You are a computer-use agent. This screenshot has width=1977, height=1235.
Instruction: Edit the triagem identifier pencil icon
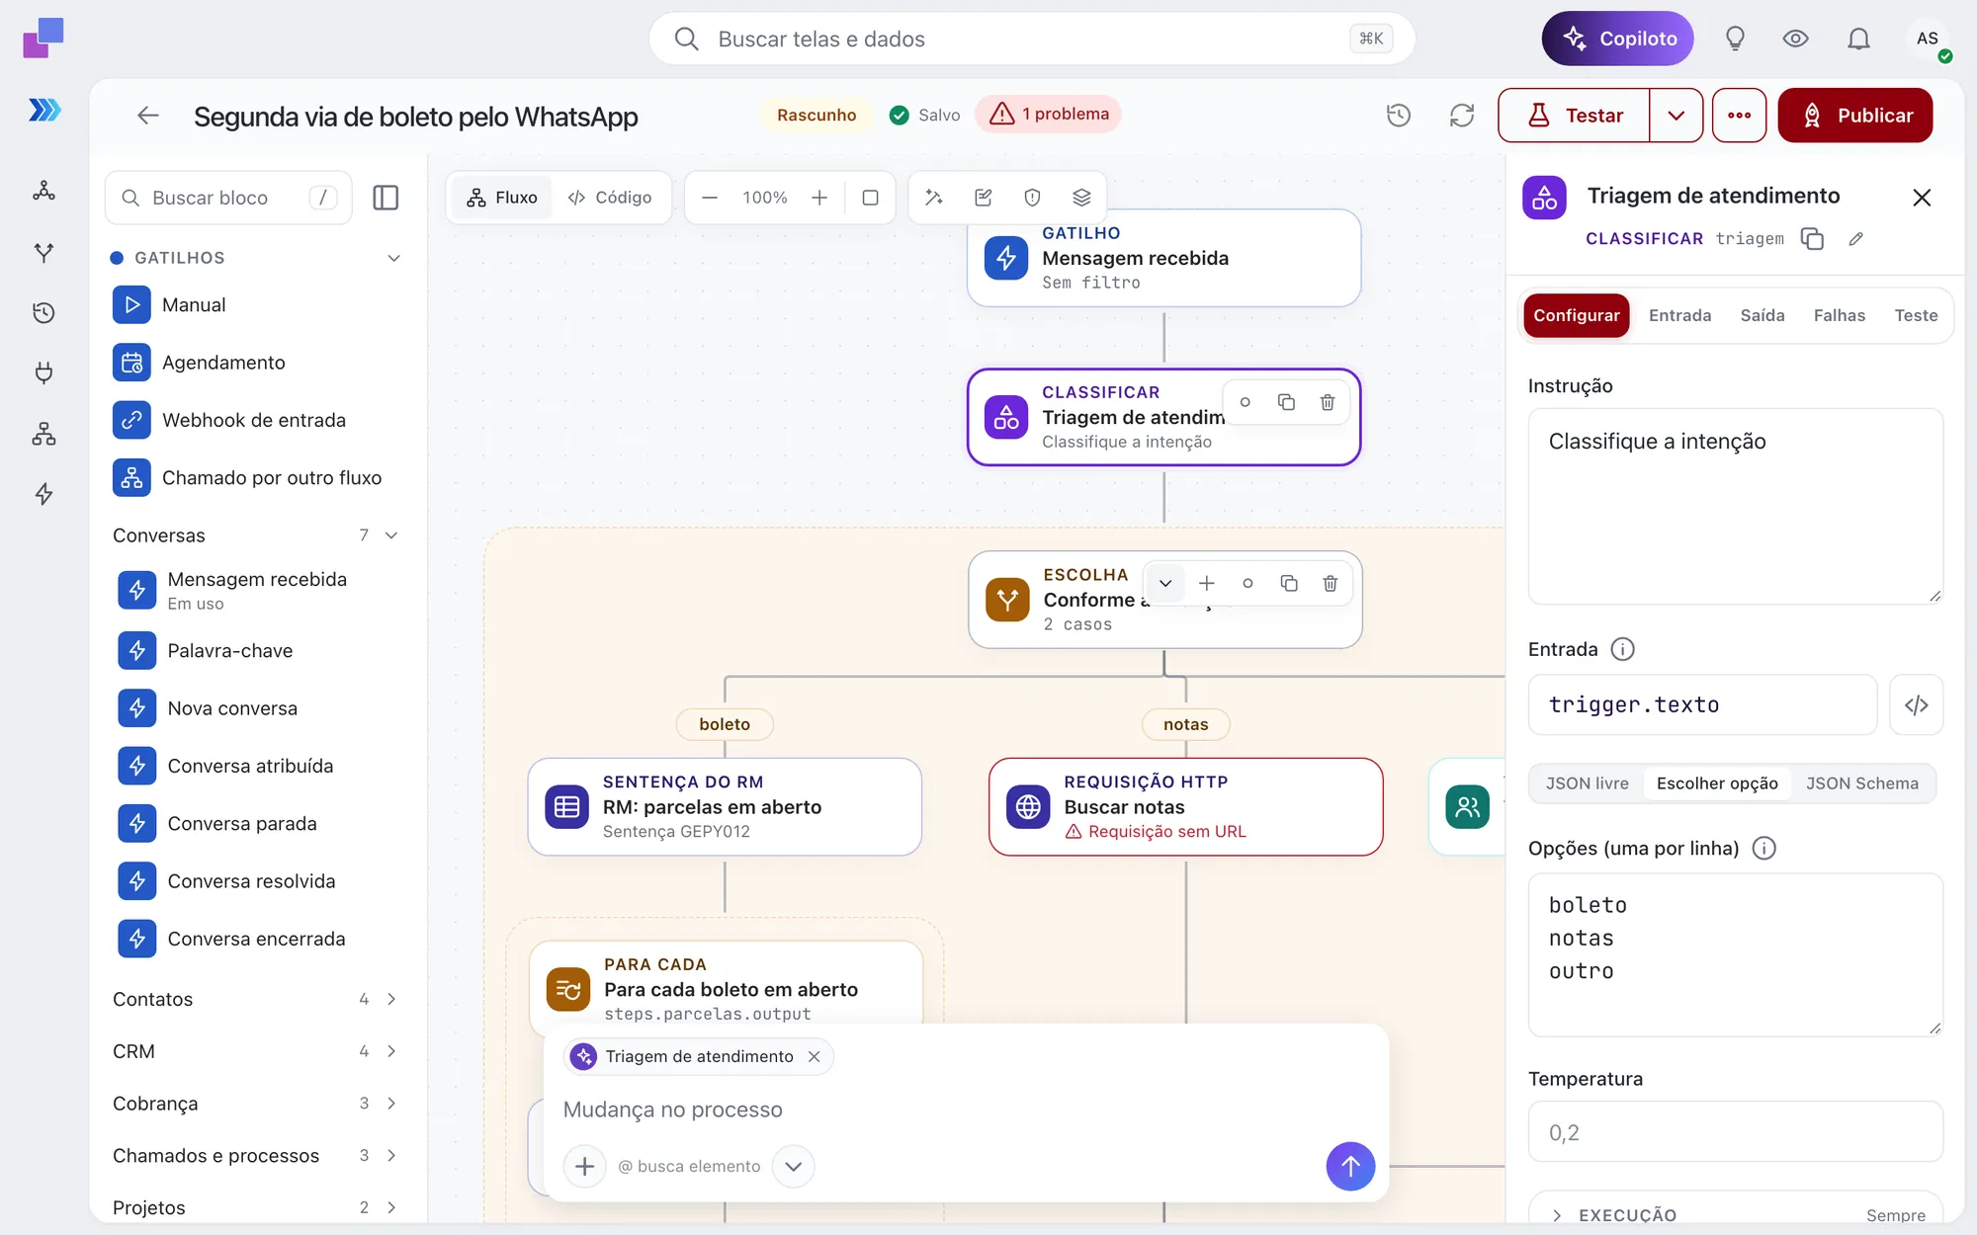pos(1855,239)
